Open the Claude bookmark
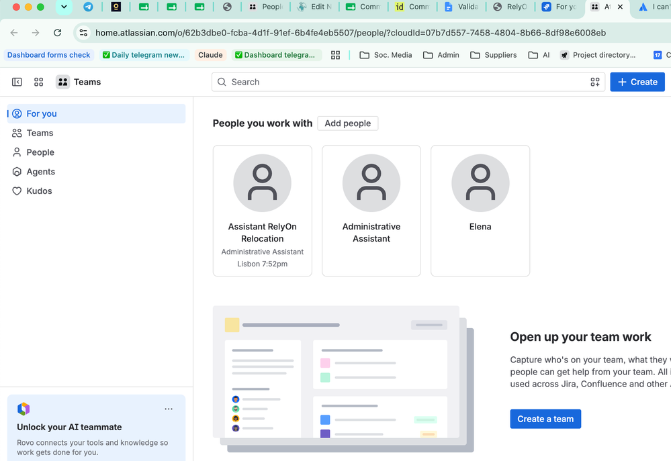671x461 pixels. [210, 55]
